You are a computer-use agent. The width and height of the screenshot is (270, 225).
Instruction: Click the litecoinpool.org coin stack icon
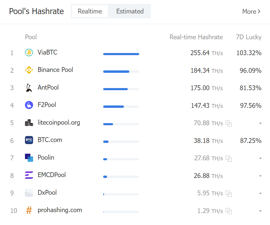[x=29, y=123]
